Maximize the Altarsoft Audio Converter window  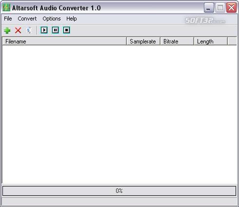[220, 7]
